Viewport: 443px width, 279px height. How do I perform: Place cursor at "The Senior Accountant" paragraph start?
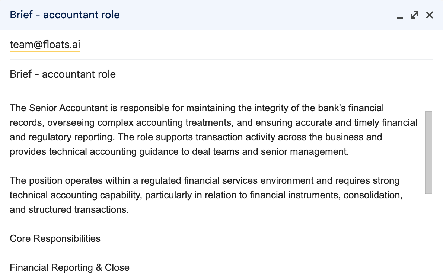10,108
